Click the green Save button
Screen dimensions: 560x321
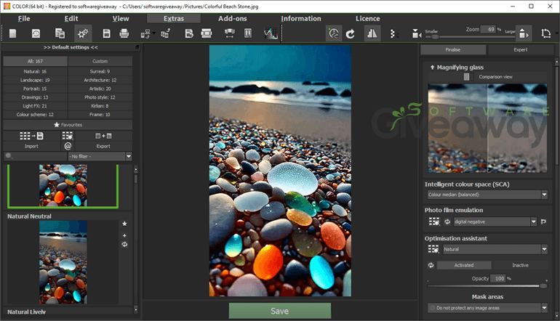tap(280, 311)
